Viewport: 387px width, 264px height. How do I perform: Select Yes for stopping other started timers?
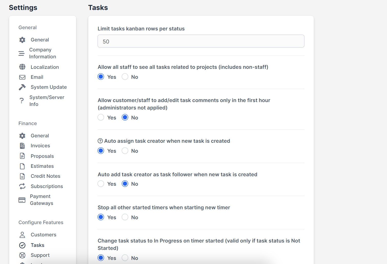pos(101,217)
